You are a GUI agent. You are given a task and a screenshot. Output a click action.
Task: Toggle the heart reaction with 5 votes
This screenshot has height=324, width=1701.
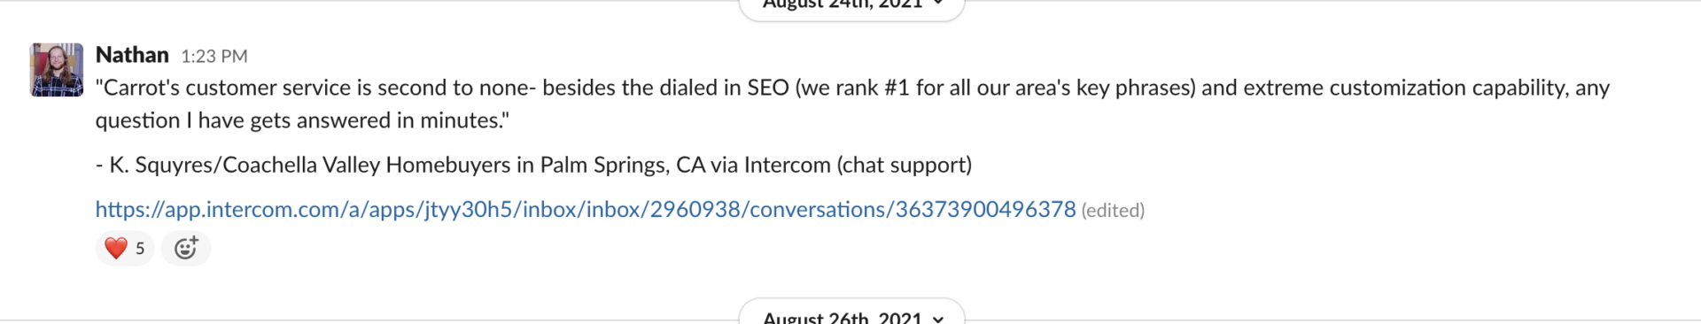coord(125,248)
